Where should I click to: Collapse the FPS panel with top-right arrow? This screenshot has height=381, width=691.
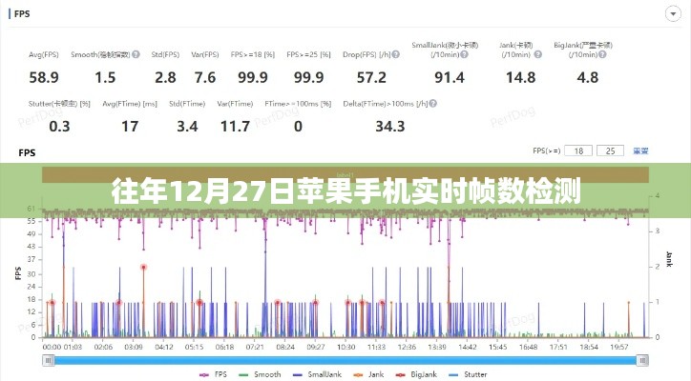pos(667,14)
